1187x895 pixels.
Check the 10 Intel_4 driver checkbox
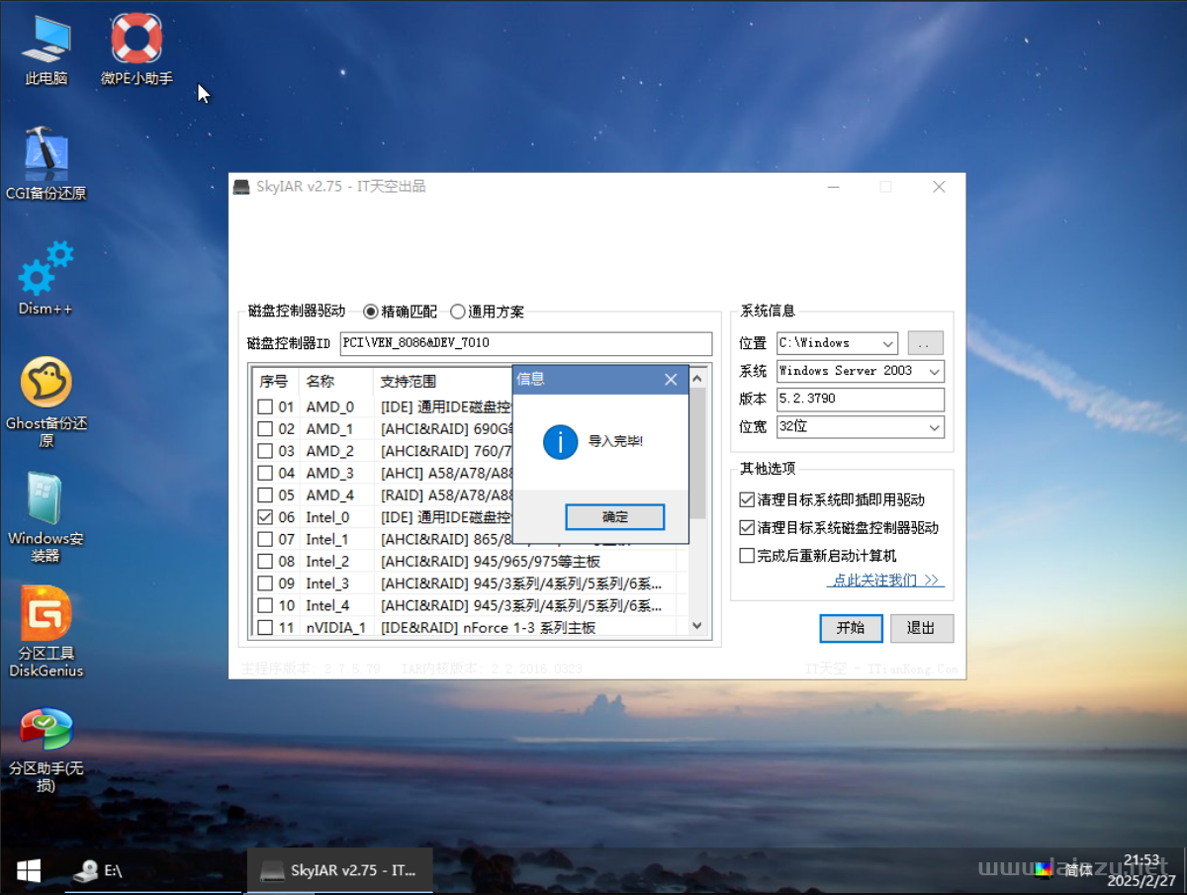[265, 605]
